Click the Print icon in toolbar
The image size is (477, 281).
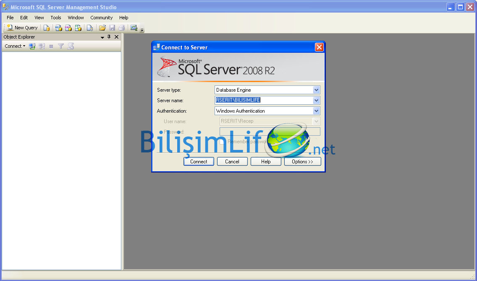tap(122, 28)
